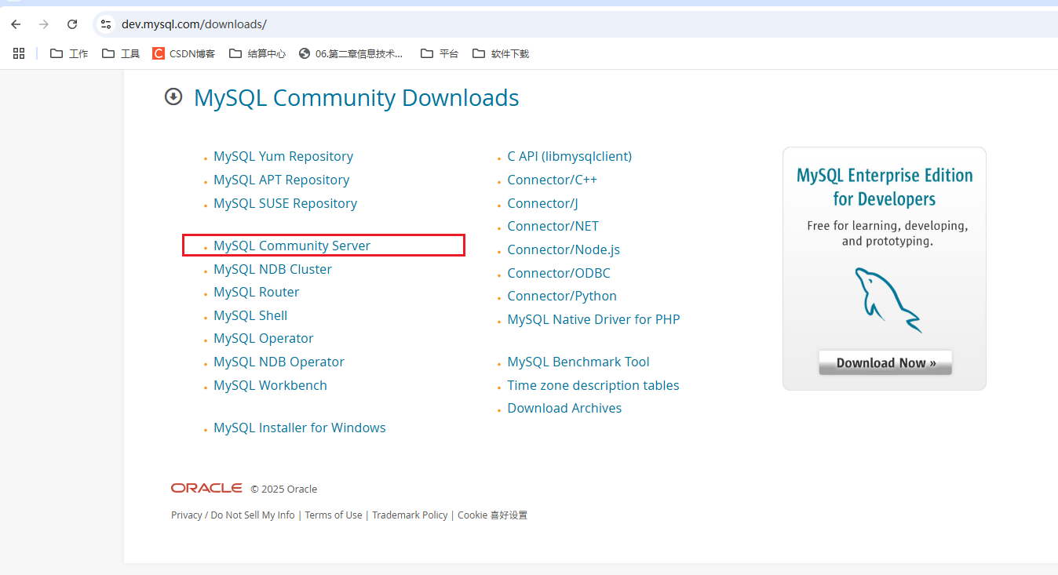The image size is (1058, 575).
Task: Open the 平台 bookmarks folder
Action: pos(440,53)
